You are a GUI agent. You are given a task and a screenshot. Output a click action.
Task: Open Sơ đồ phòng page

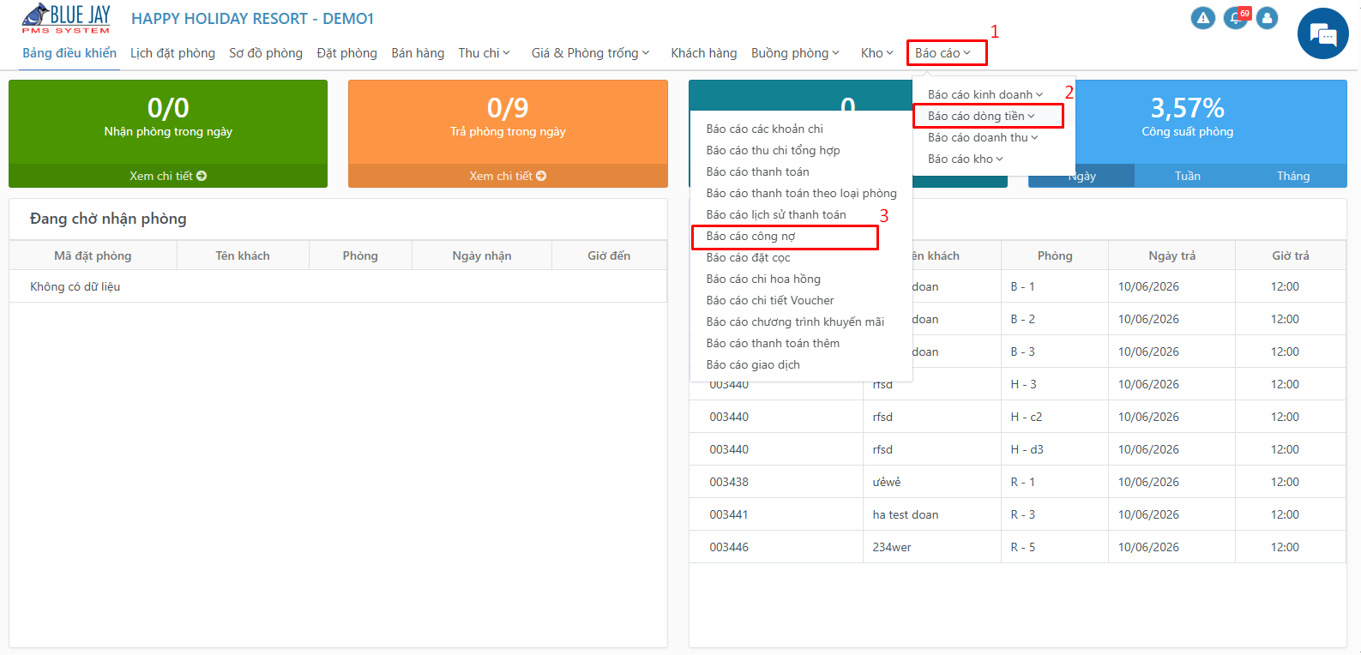point(266,53)
